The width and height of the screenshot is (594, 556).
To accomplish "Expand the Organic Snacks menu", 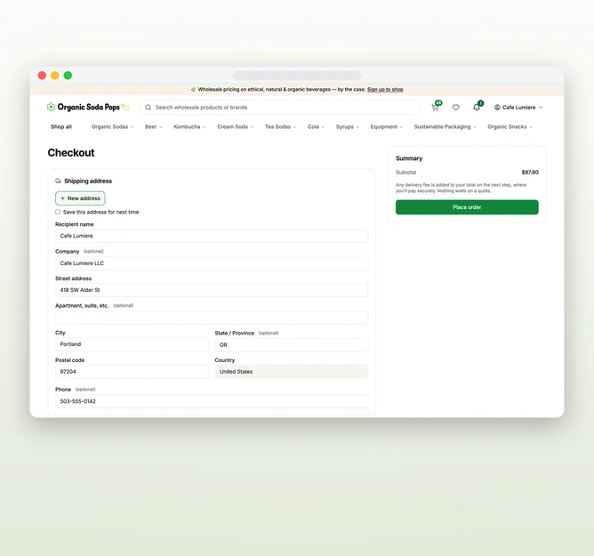I will 510,127.
